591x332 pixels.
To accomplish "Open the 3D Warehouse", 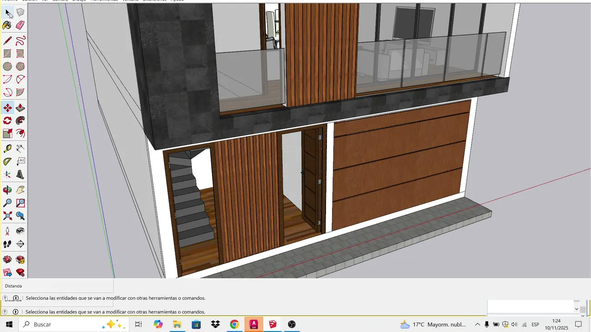I will (x=8, y=260).
